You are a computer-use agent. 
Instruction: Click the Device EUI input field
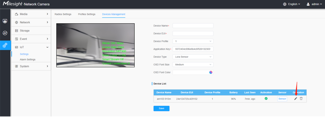[193, 33]
